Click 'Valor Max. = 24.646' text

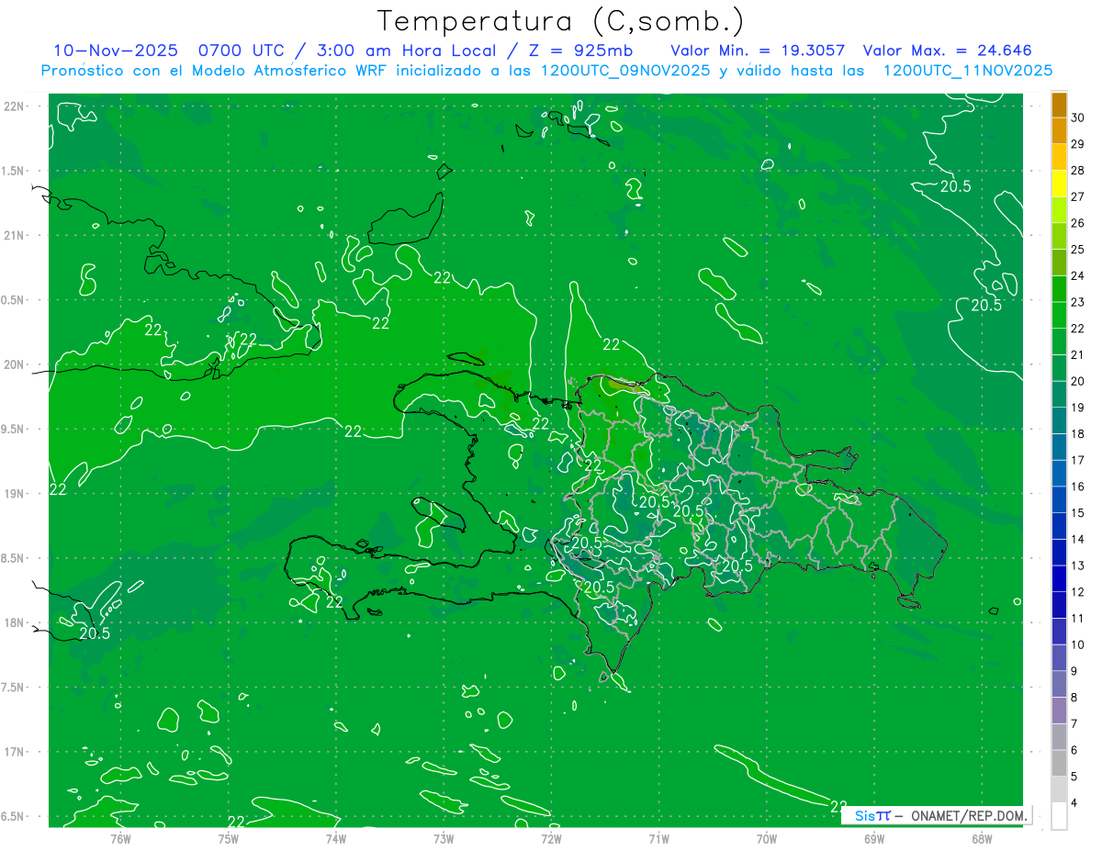coord(948,50)
